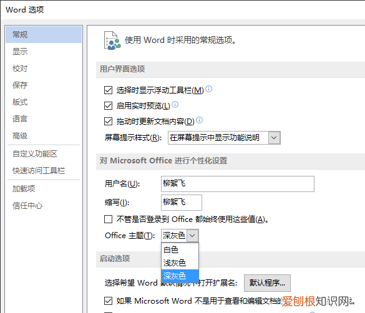Screen dimensions: 365x313
Task: Toggle 拖动时更新文档内容 checkbox
Action: coord(108,121)
